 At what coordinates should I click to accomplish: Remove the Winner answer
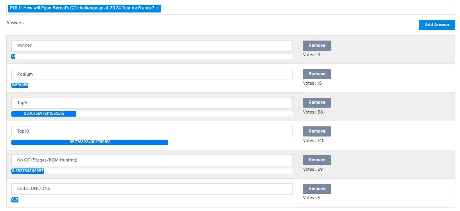click(x=316, y=46)
